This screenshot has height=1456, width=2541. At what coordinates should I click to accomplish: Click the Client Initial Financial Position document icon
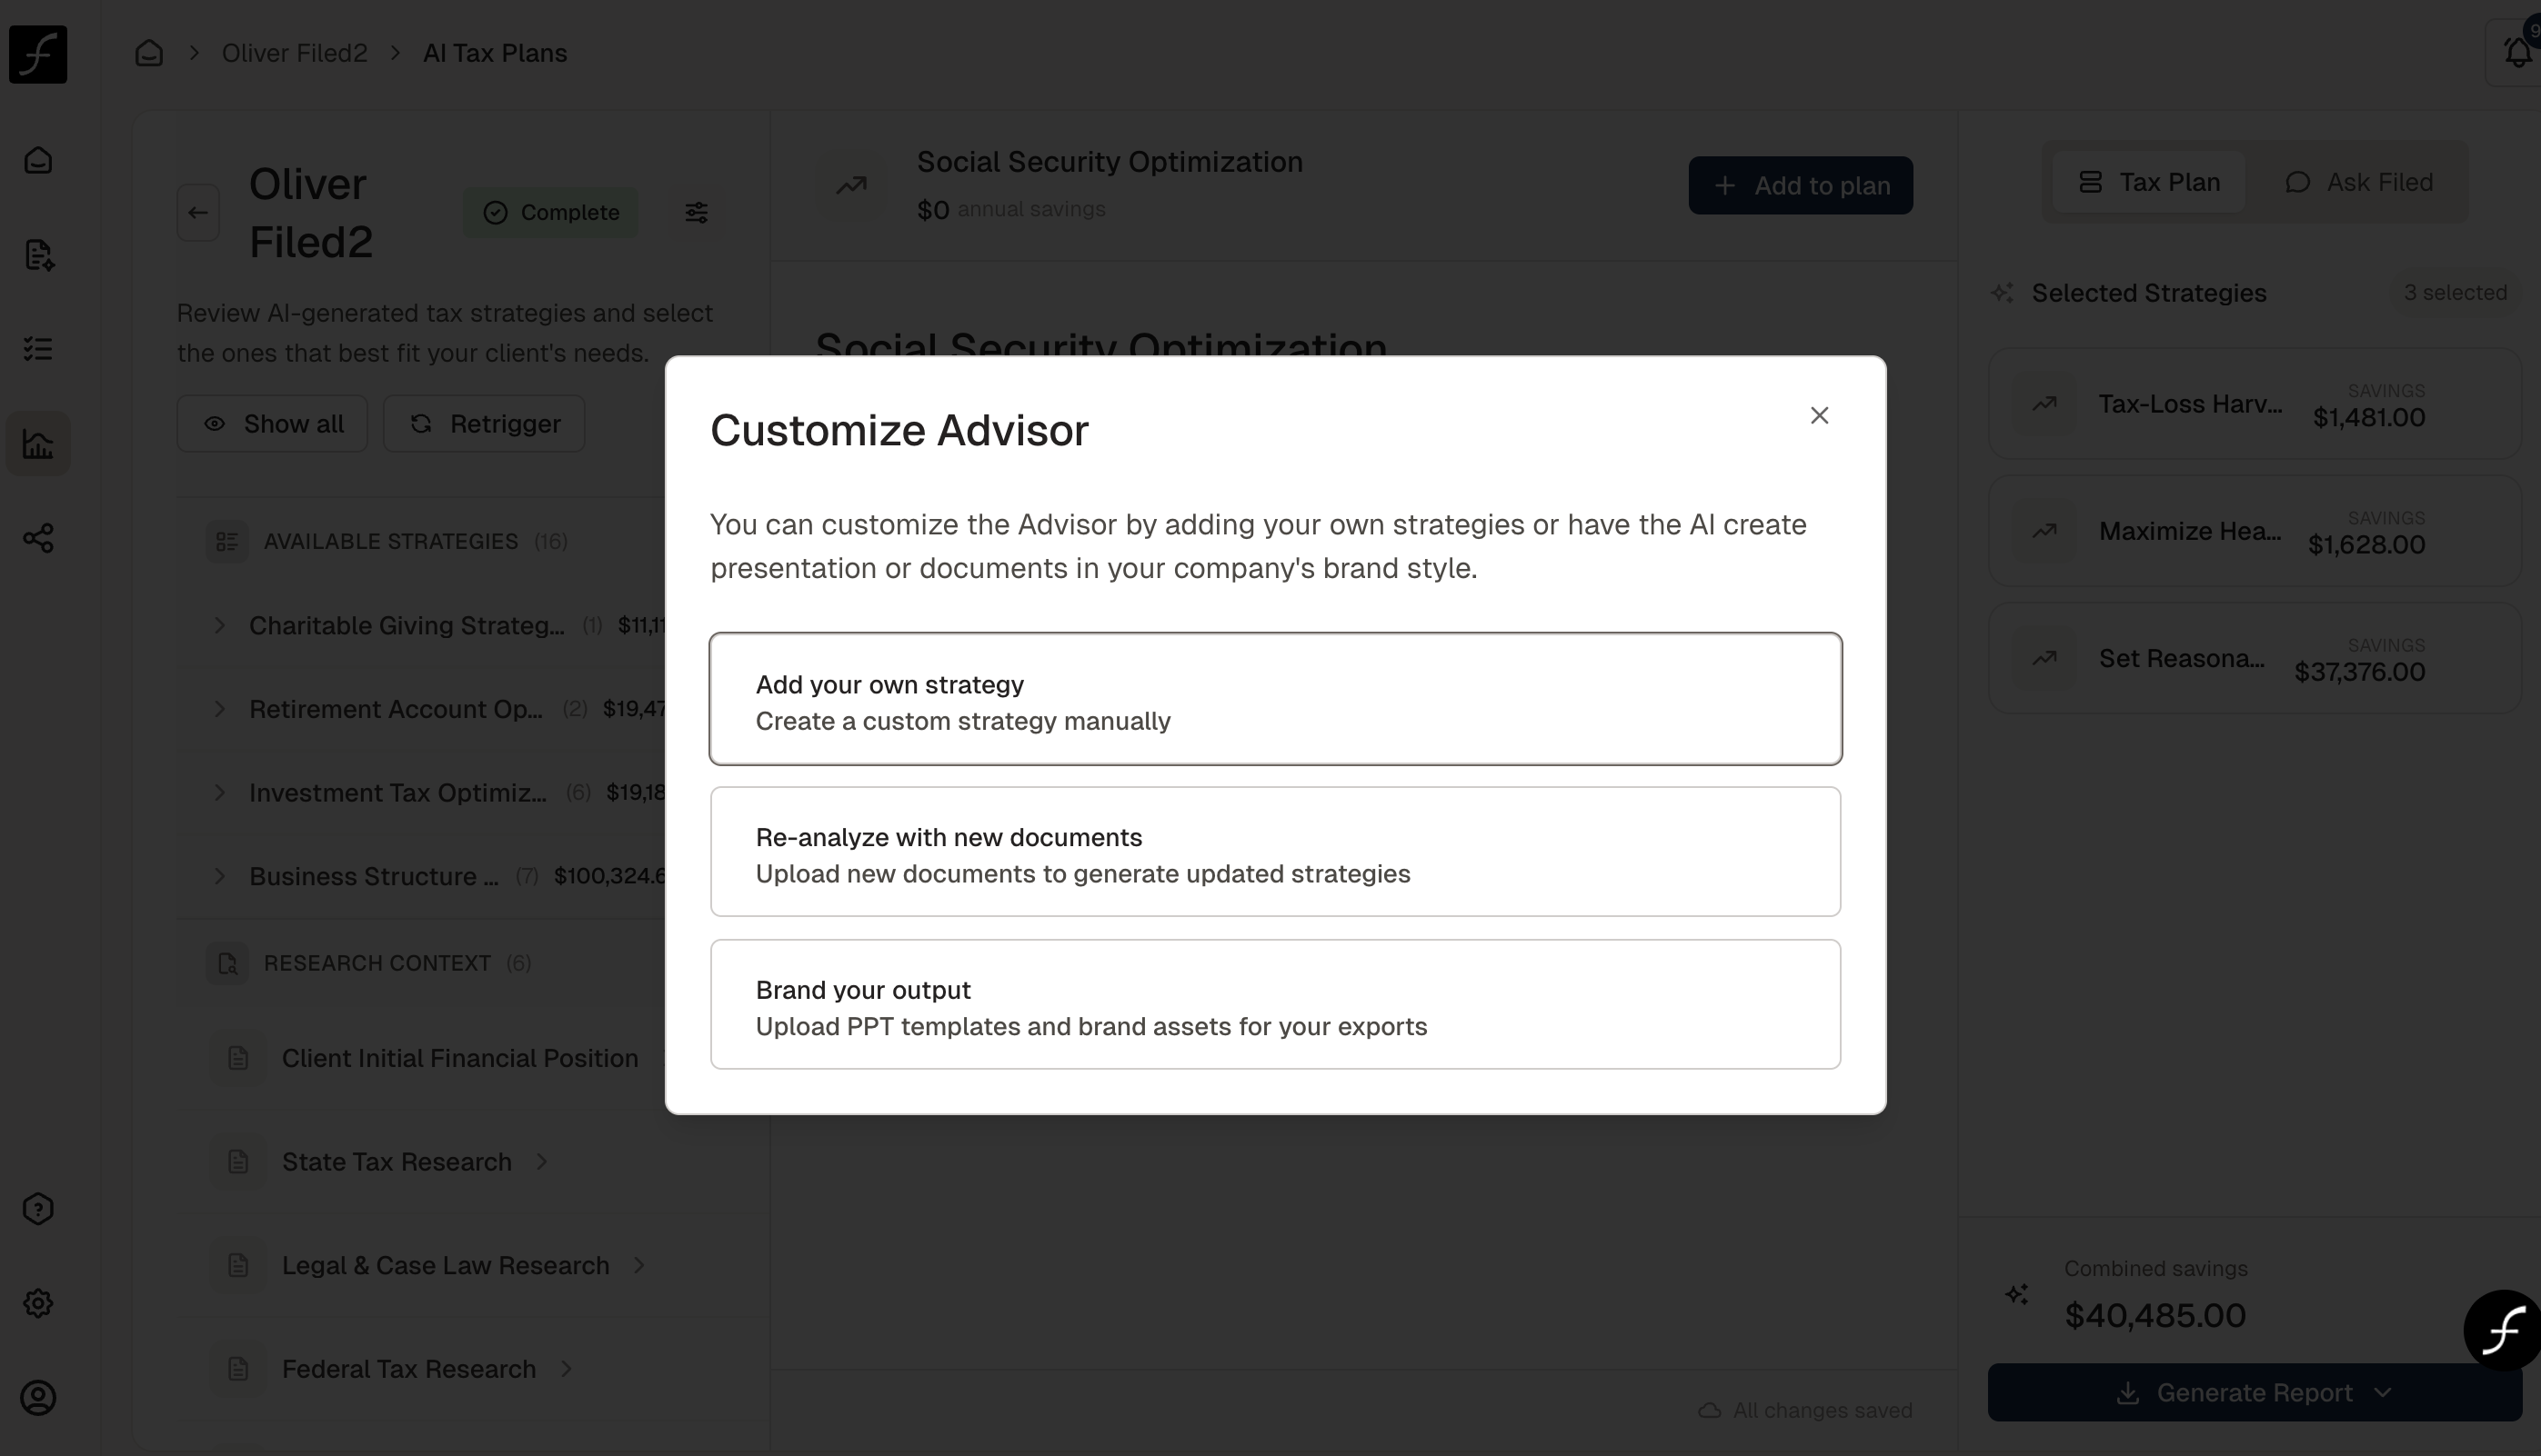pyautogui.click(x=238, y=1058)
